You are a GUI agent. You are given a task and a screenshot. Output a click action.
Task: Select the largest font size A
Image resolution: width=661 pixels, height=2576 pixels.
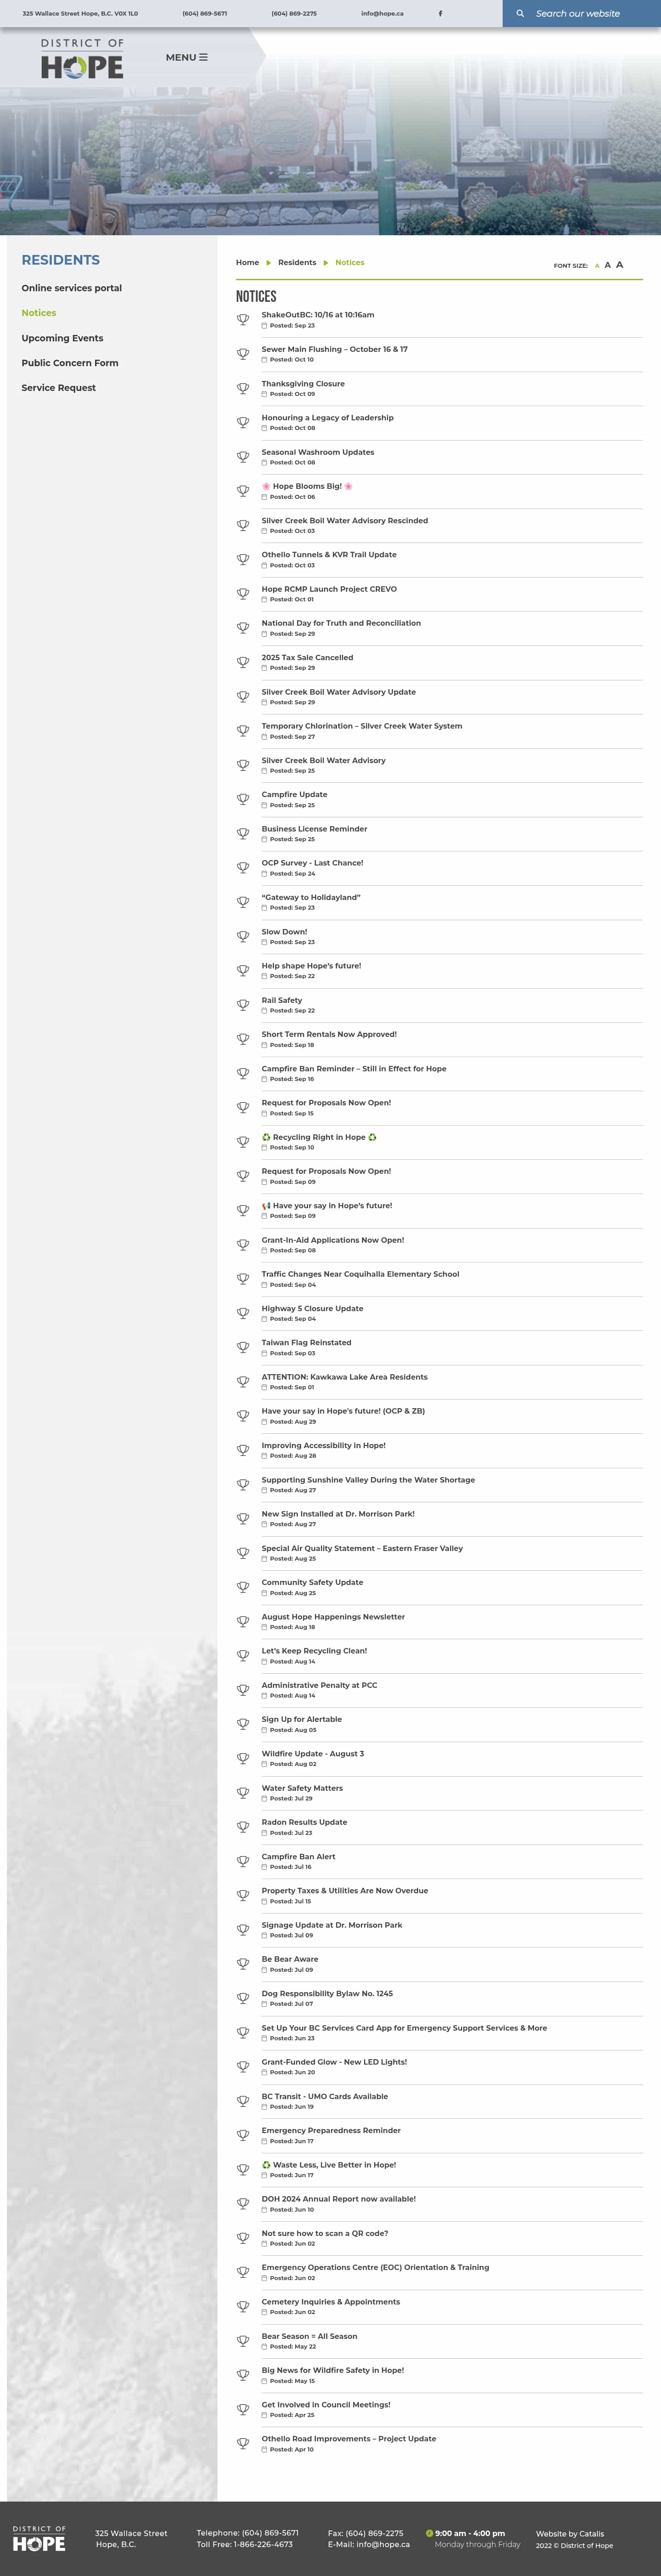pyautogui.click(x=619, y=265)
